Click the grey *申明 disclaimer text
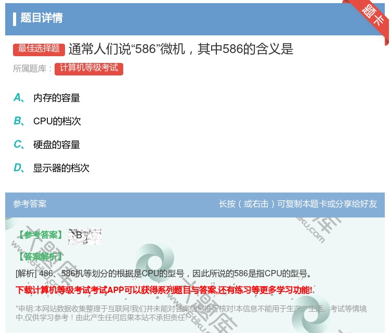This screenshot has width=390, height=333. (x=191, y=313)
